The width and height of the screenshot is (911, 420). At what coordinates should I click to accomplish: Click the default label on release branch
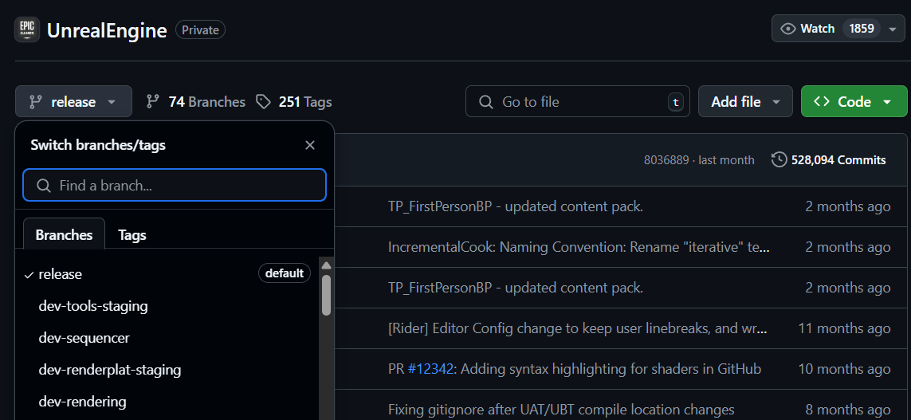click(x=285, y=273)
